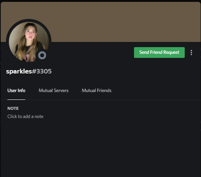Click the offline status indicator on avatar
The width and height of the screenshot is (201, 177).
[42, 55]
